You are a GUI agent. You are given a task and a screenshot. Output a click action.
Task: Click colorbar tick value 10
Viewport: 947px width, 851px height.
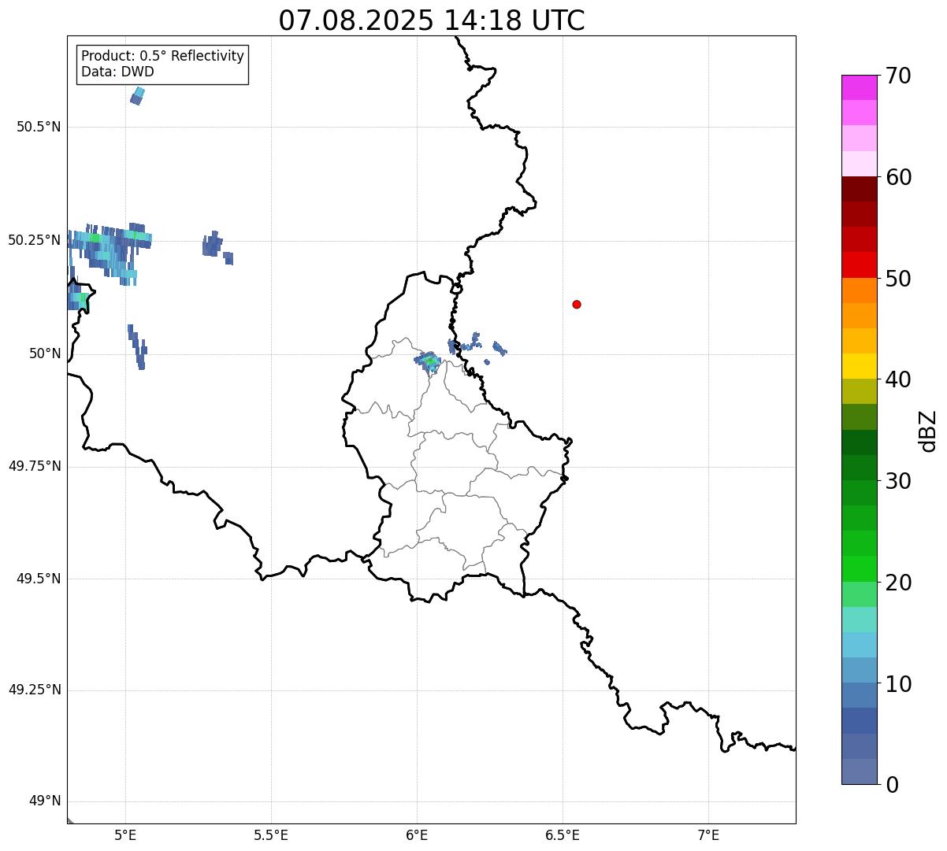coord(897,684)
